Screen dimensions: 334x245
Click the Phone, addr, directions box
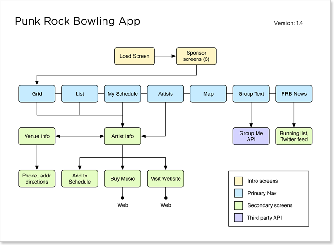coord(37,178)
